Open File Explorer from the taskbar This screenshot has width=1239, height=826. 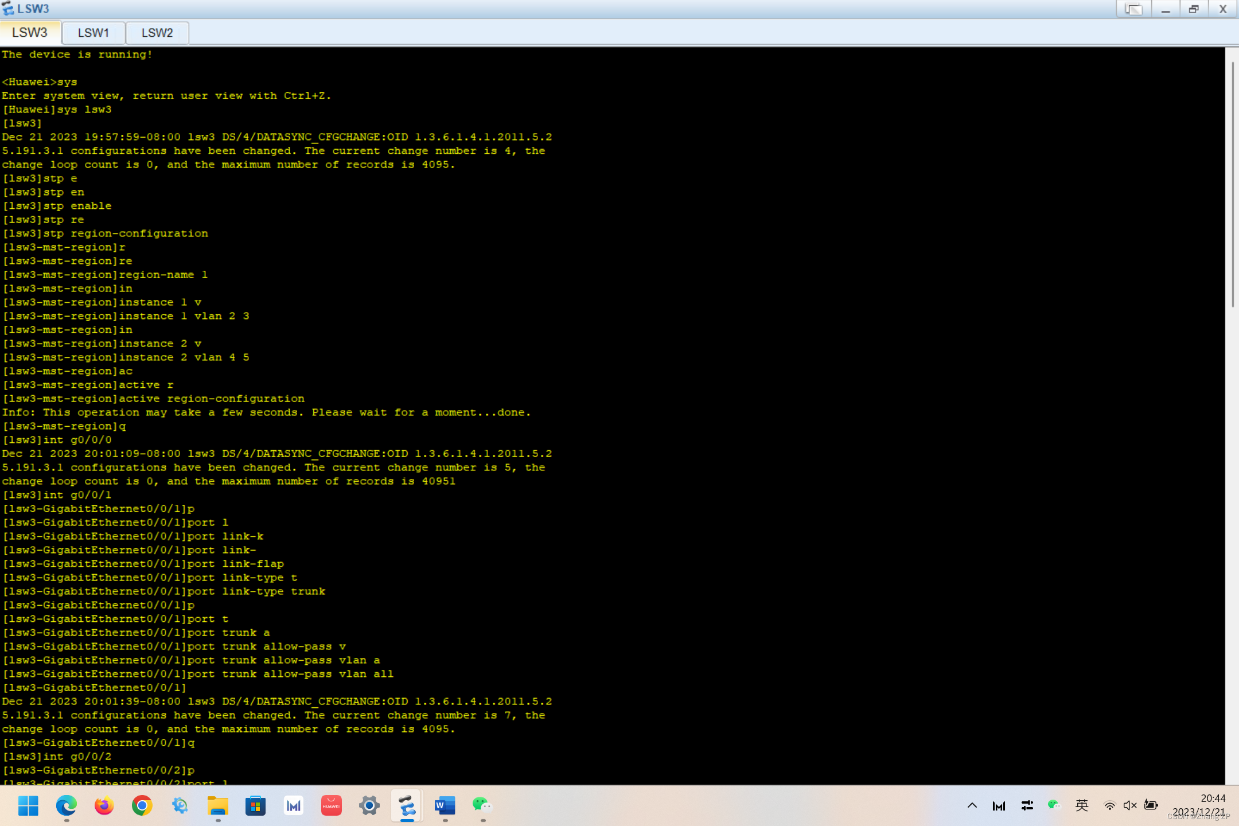[x=217, y=805]
